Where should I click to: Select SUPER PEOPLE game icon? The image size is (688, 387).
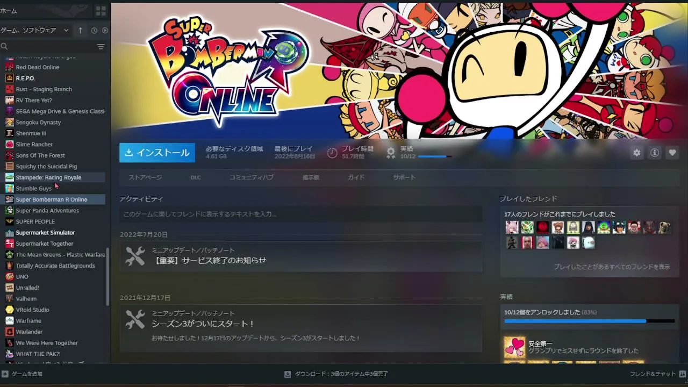pos(9,221)
